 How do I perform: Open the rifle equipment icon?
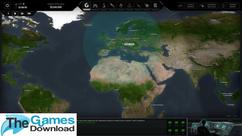pyautogui.click(x=138, y=6)
